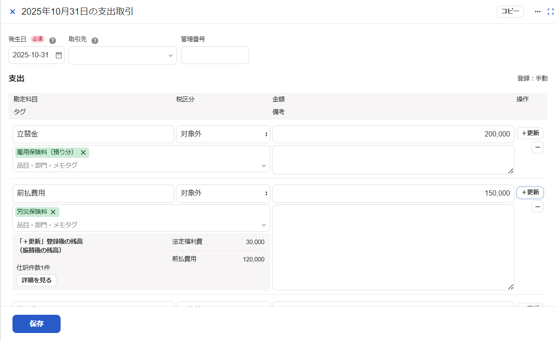Open help tooltip next to 取引先
Screen dimensions: 556x341
(94, 40)
